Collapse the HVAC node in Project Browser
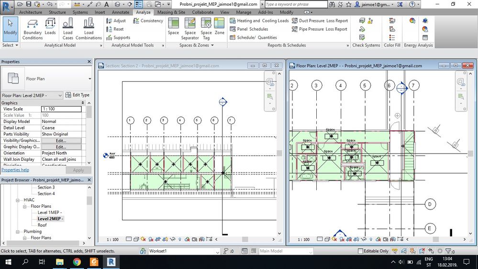Viewport: 478px width, 269px height. click(x=18, y=200)
